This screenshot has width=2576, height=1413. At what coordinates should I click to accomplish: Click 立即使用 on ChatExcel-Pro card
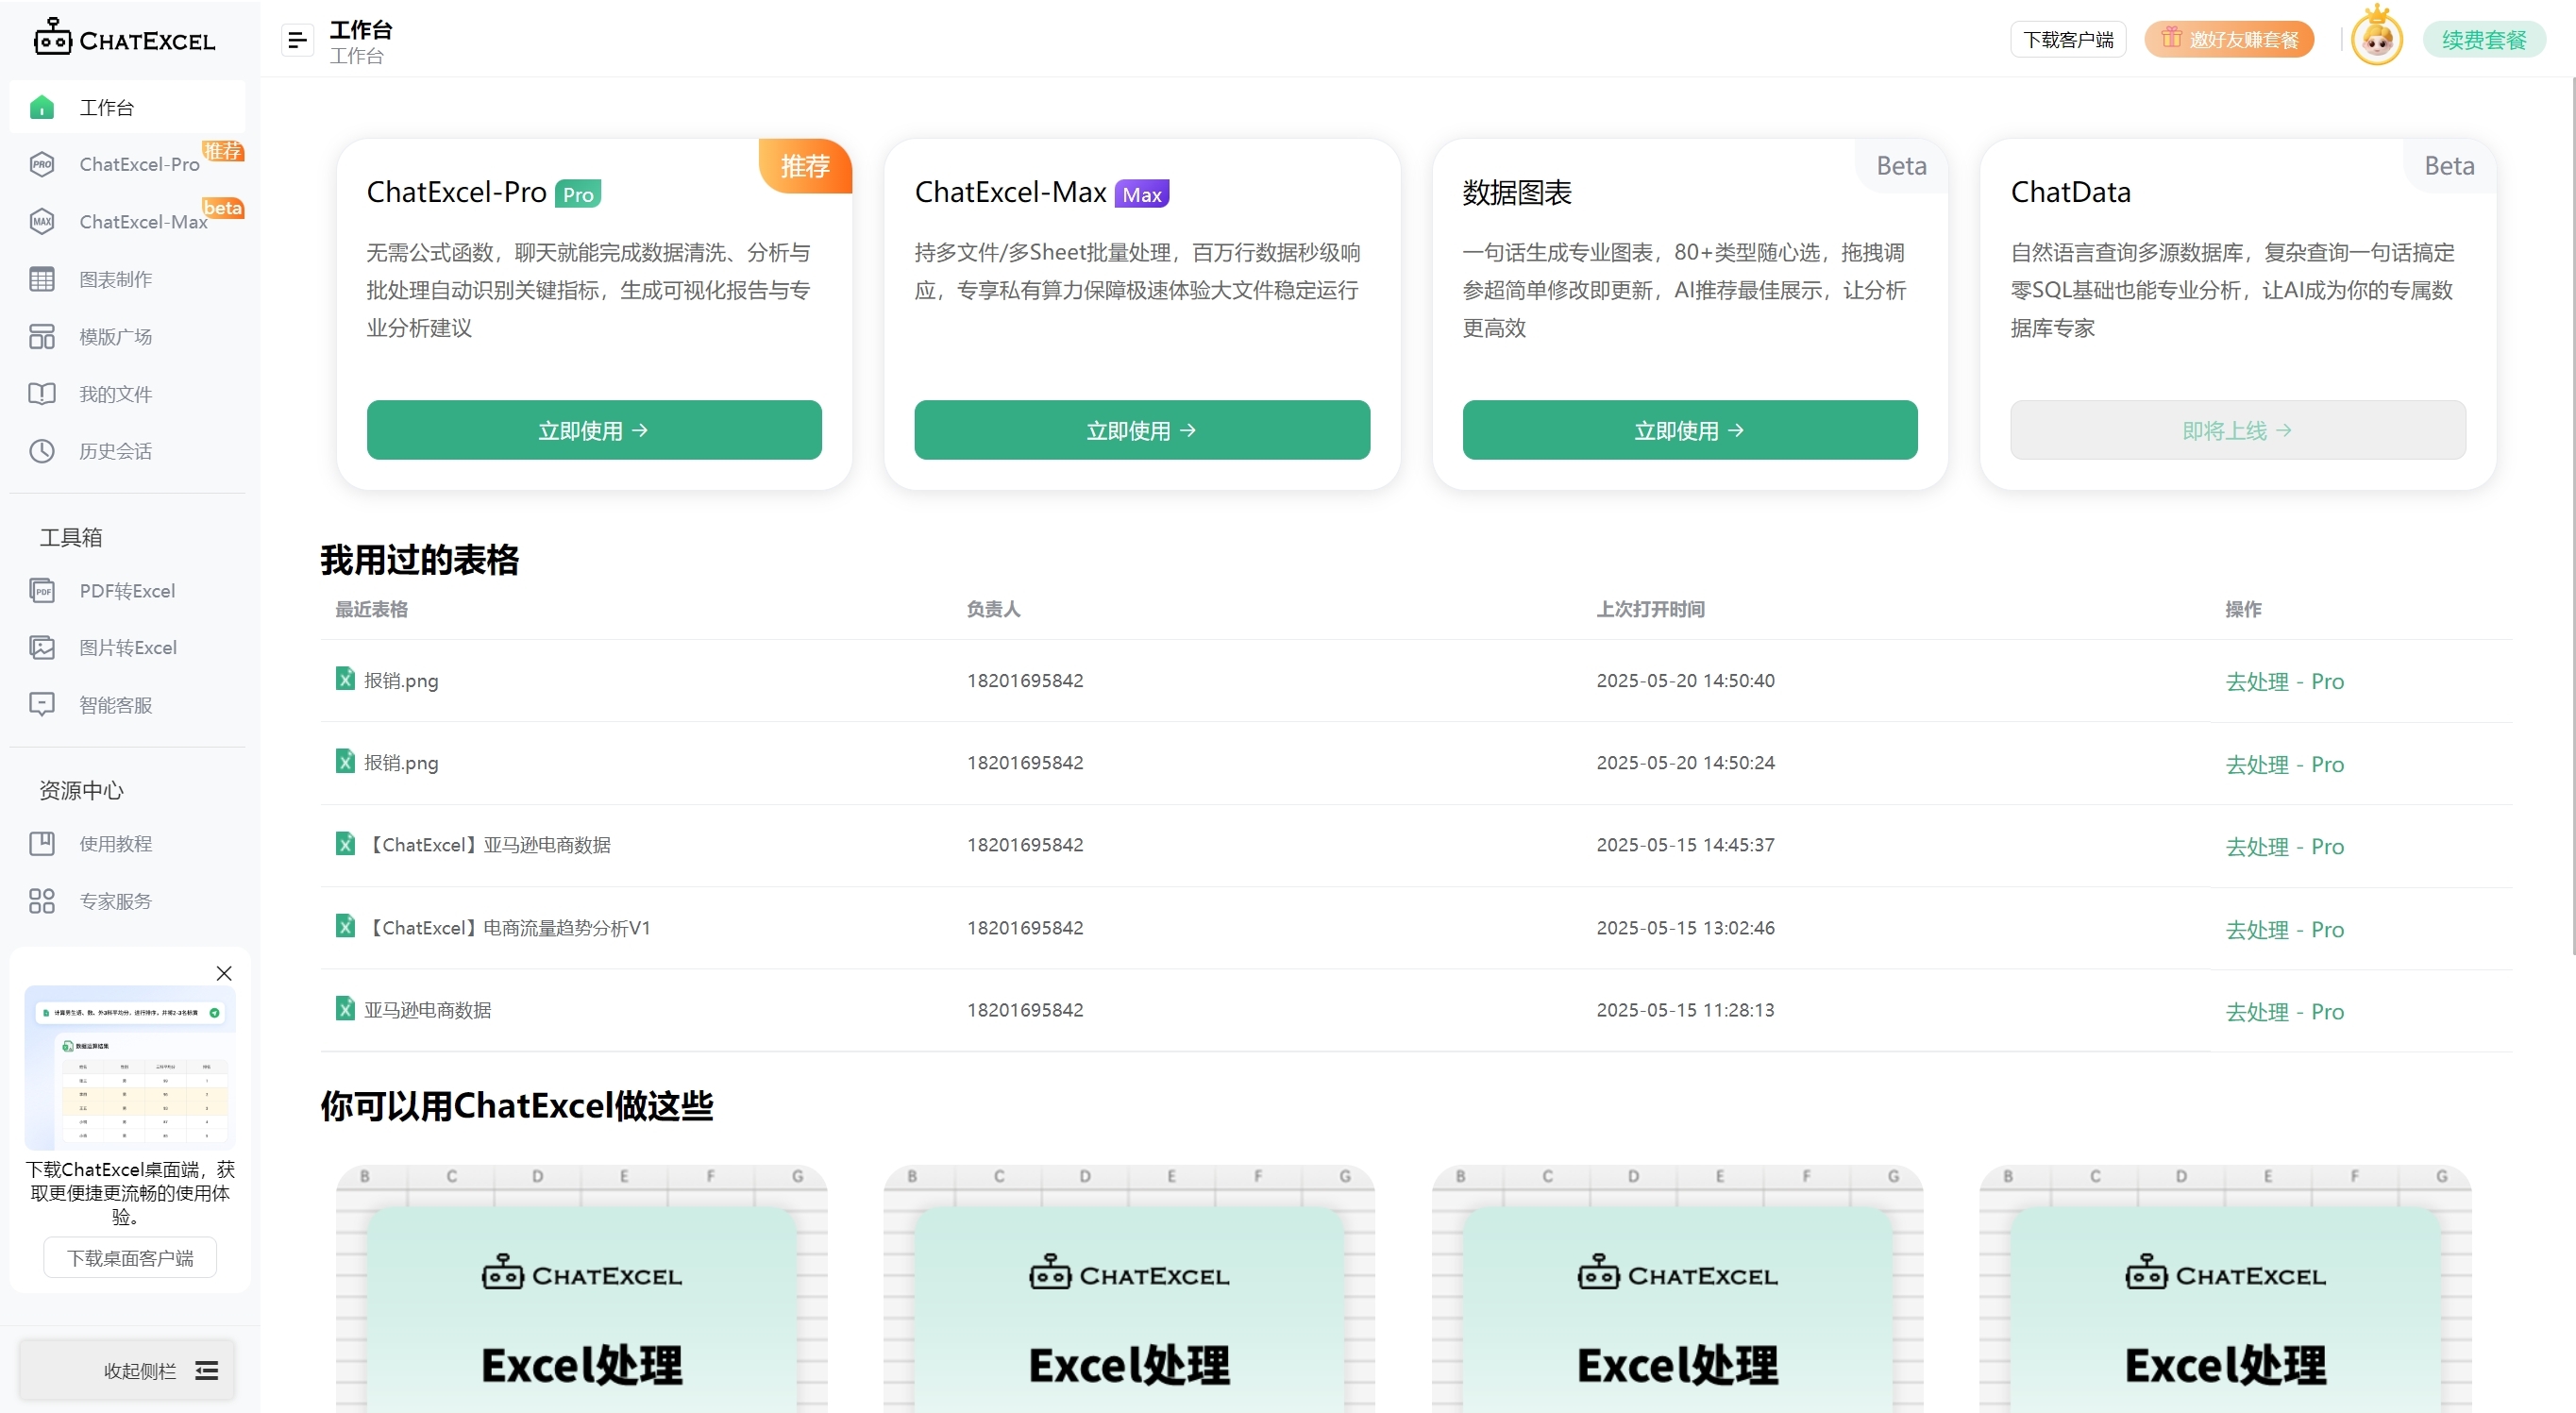pyautogui.click(x=594, y=430)
